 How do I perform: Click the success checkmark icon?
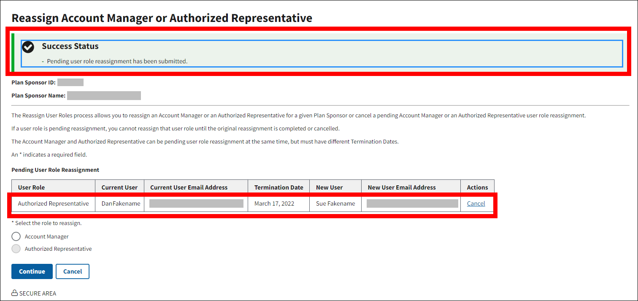[x=28, y=47]
